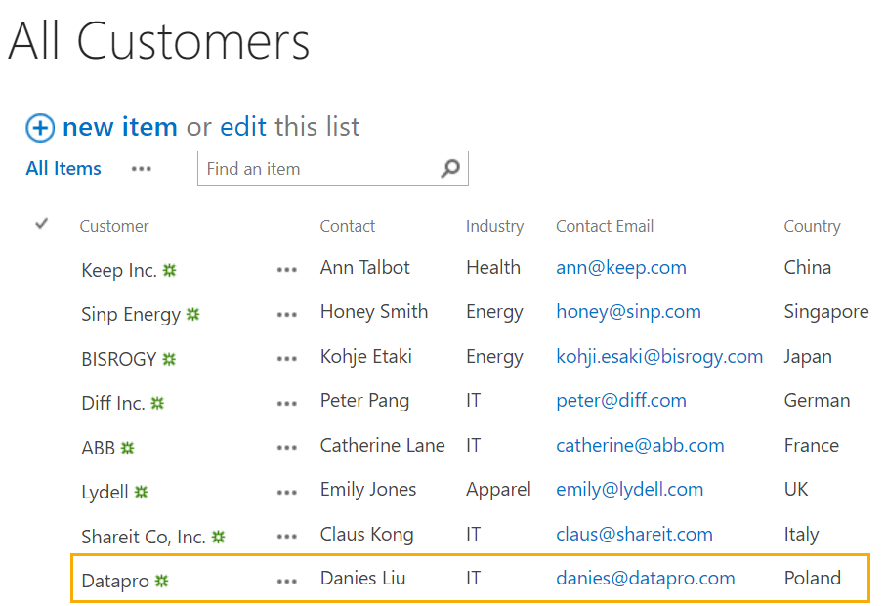This screenshot has height=606, width=886.
Task: Click customer name BISROGY
Action: coord(118,359)
